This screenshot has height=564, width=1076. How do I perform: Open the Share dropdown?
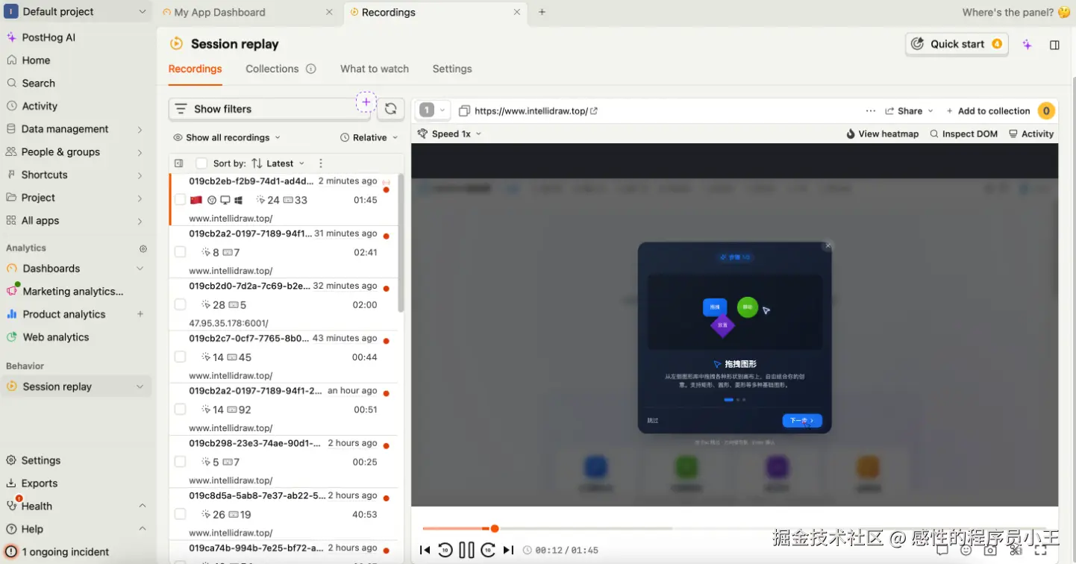tap(909, 111)
